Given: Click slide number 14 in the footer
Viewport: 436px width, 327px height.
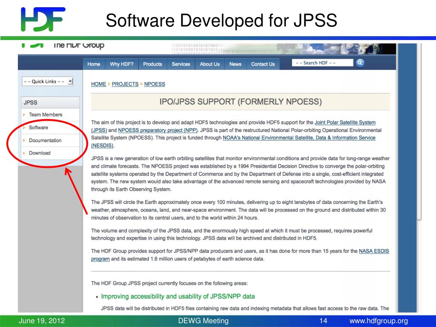Looking at the screenshot, I should (x=323, y=321).
